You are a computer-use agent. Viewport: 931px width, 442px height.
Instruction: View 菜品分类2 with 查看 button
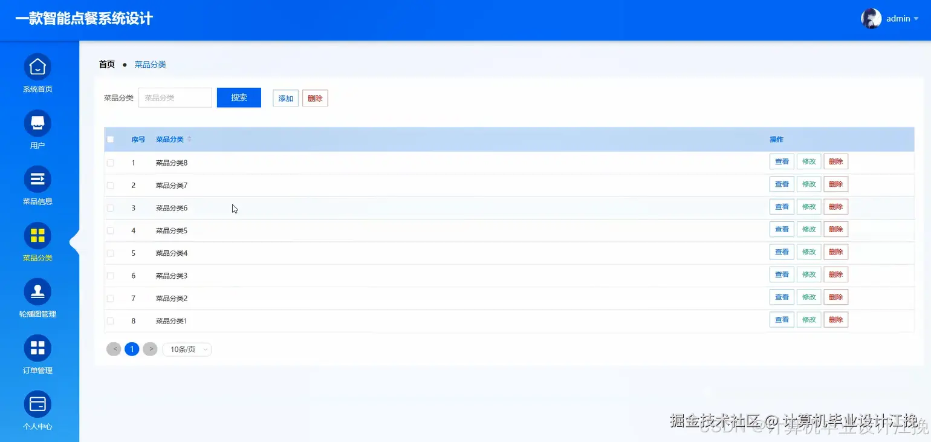tap(782, 297)
